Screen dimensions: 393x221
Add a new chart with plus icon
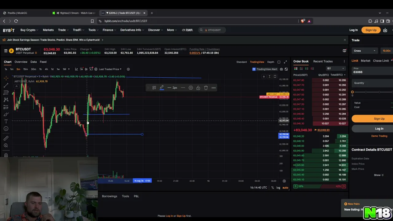point(128,69)
